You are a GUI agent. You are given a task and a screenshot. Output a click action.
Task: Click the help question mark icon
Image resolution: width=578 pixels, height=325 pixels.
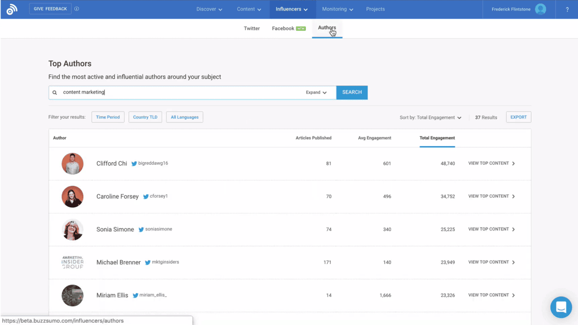click(x=567, y=10)
